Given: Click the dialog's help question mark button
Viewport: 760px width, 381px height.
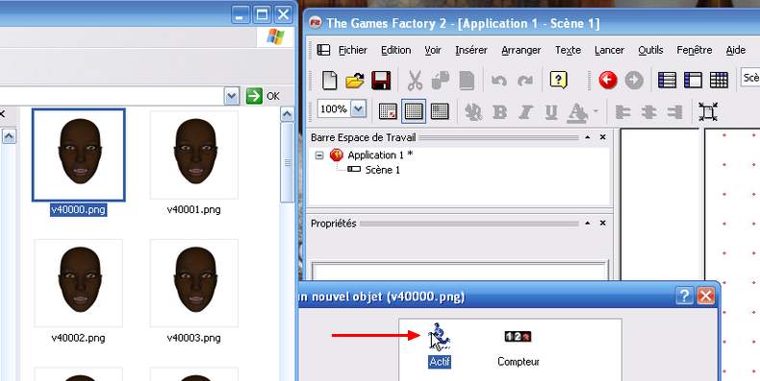Looking at the screenshot, I should click(684, 296).
